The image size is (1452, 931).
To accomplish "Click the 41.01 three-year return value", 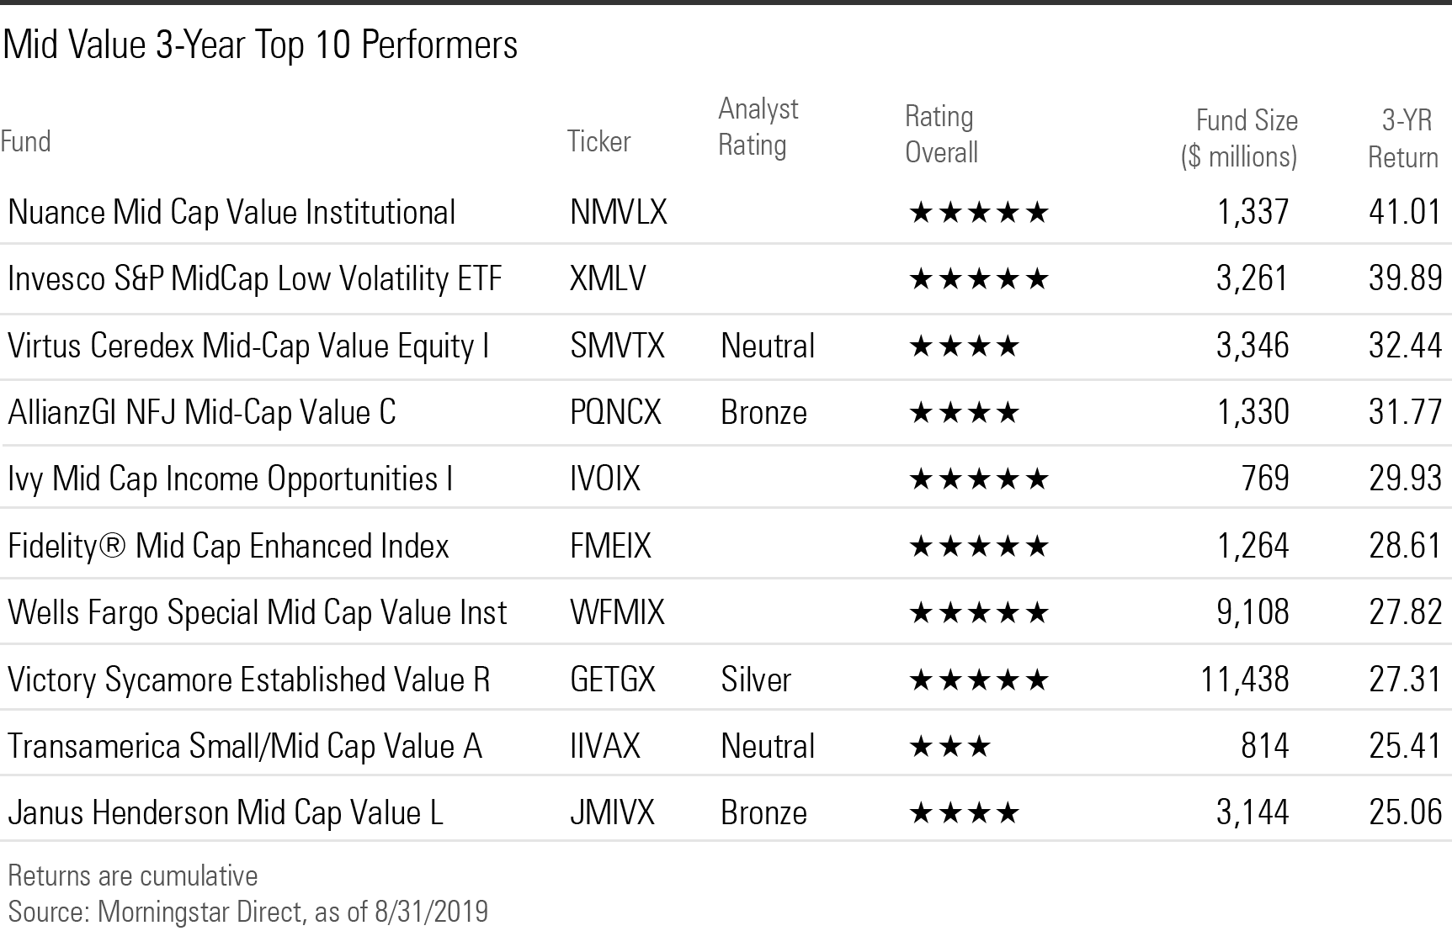I will point(1405,212).
